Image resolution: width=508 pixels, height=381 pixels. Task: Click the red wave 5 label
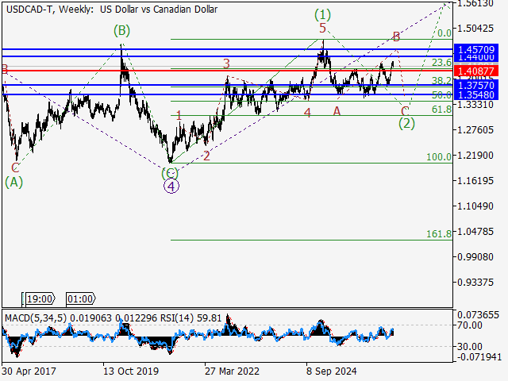[322, 29]
